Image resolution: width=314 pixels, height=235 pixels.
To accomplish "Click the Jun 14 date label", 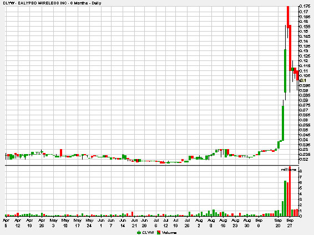I will click(x=123, y=223).
